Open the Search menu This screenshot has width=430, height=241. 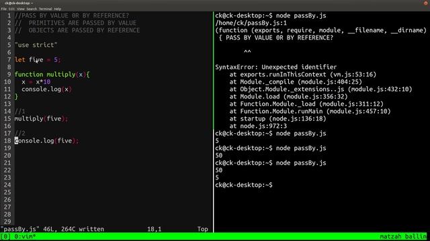click(x=32, y=9)
